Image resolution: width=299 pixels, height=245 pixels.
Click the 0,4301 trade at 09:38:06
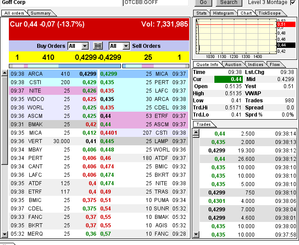(x=248, y=201)
